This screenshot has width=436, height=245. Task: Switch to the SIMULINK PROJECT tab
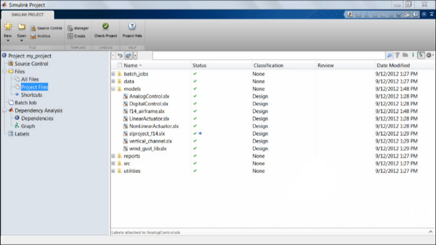pos(27,15)
